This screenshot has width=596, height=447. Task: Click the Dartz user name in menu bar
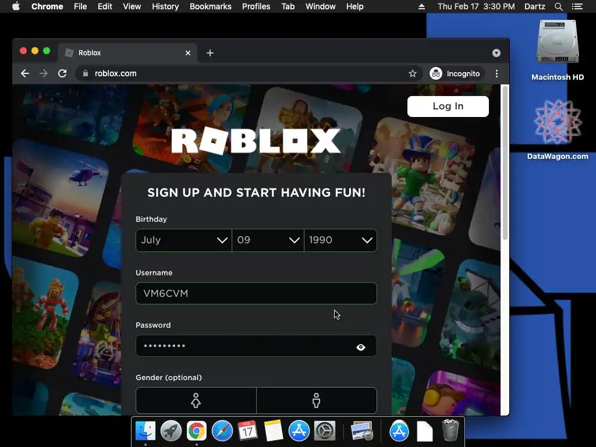534,6
